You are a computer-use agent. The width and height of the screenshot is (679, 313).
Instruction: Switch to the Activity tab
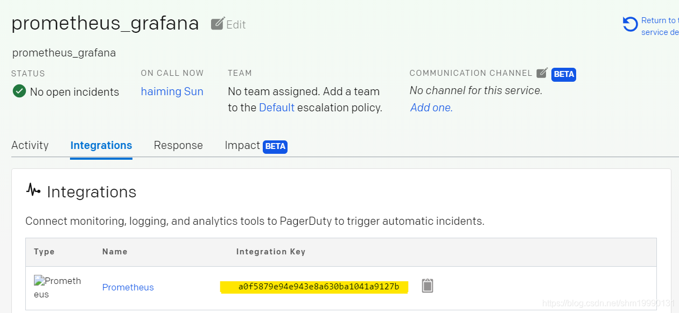click(30, 145)
